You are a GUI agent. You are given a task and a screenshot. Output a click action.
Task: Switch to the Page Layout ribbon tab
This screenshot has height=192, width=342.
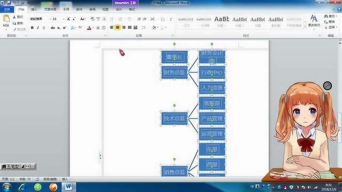click(x=50, y=9)
